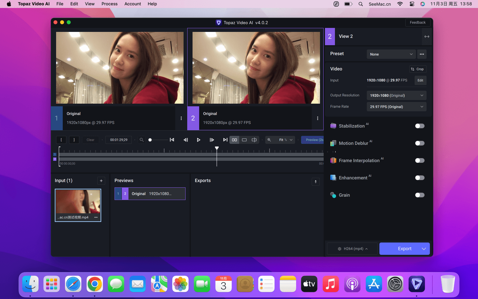Switch to split compare view layout
The height and width of the screenshot is (299, 478).
[254, 140]
